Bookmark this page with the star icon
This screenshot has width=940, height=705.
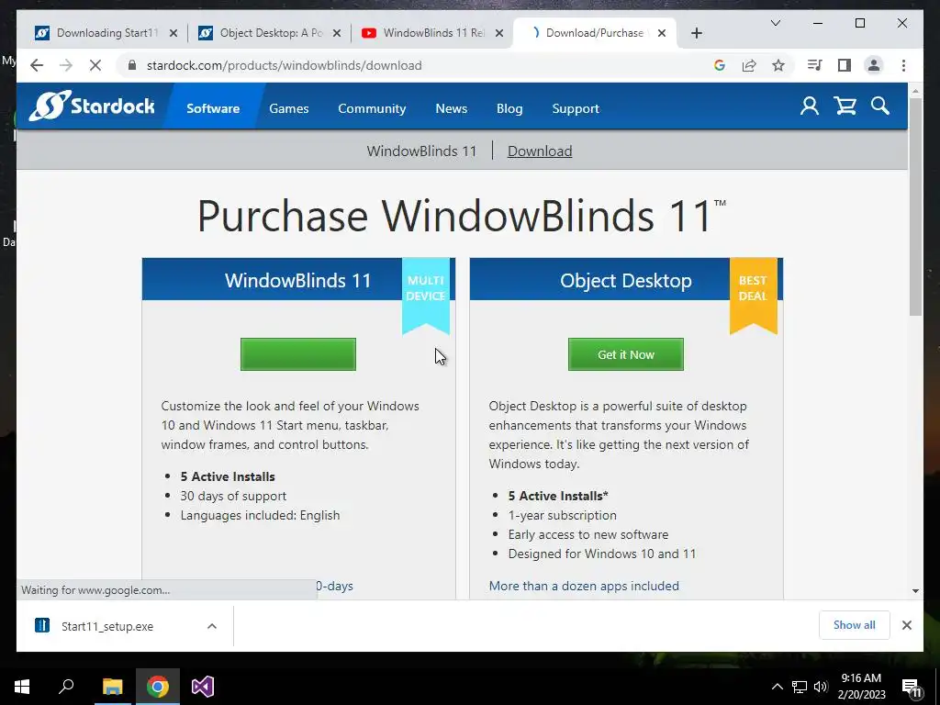tap(778, 65)
